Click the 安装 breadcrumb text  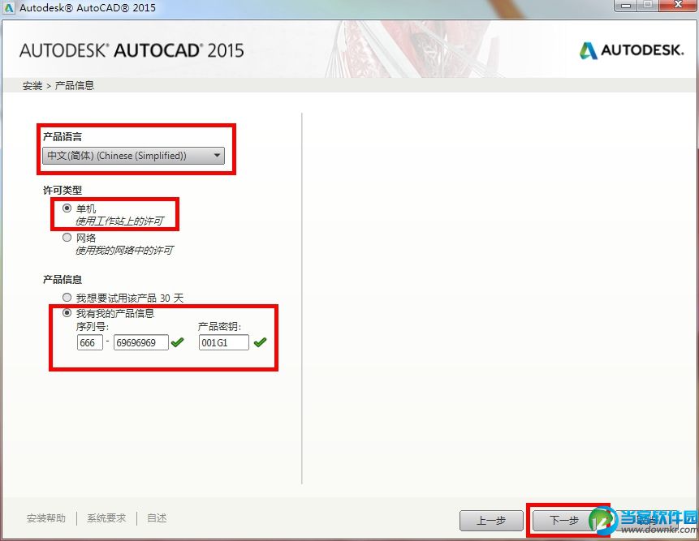point(32,85)
